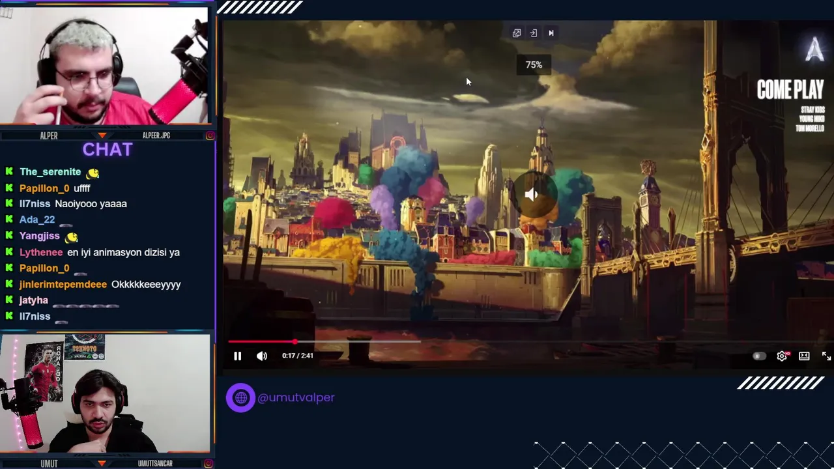Click the 'uffff' chat message
The image size is (834, 469).
[x=82, y=188]
